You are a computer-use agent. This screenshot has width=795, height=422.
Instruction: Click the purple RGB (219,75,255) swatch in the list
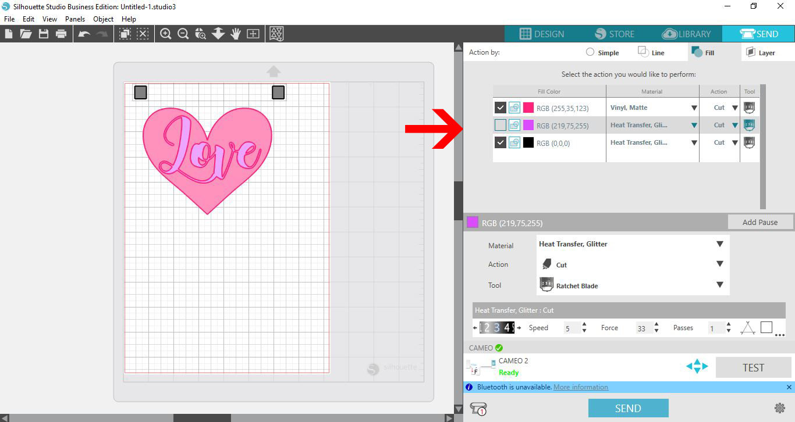pos(528,125)
